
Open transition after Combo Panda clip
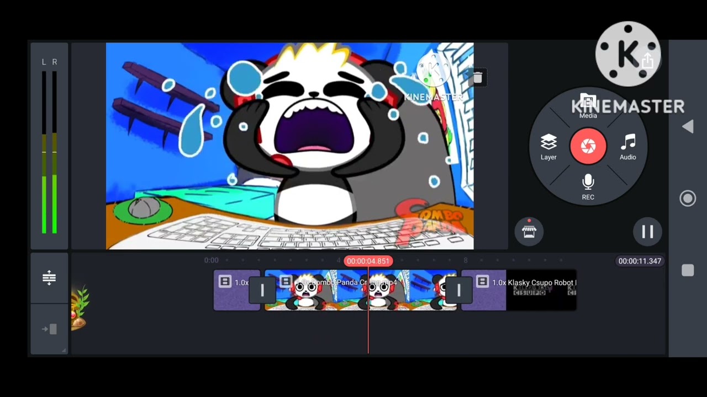(x=459, y=290)
